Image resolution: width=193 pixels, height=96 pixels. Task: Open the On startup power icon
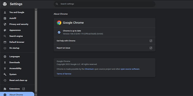(x=5, y=48)
